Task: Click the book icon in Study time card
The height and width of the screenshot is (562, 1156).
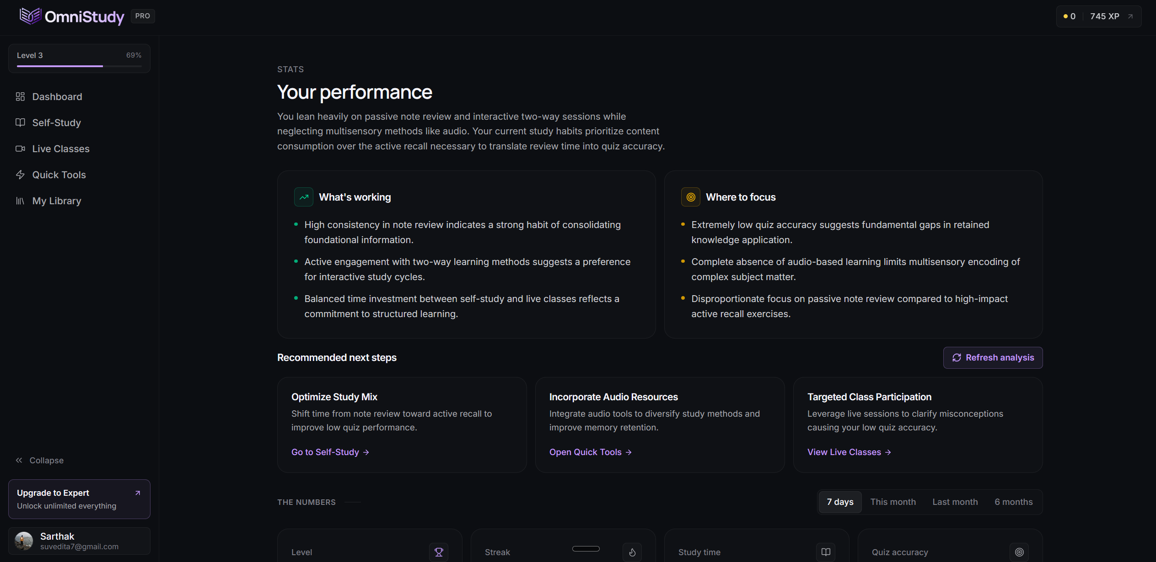Action: pos(826,552)
